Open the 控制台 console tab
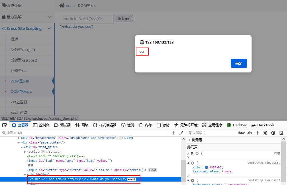Screen dimensions: 287x185 41,125
